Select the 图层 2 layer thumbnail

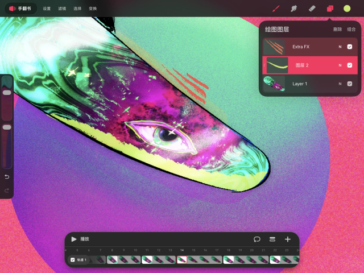point(278,65)
